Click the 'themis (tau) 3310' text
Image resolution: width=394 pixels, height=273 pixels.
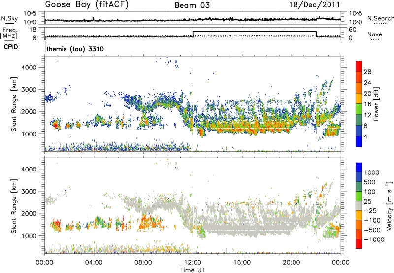(x=75, y=49)
